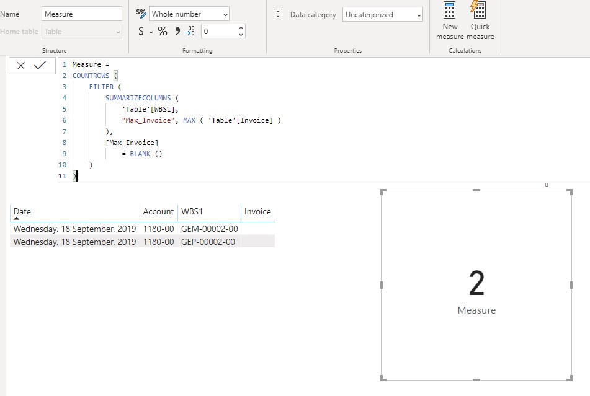The height and width of the screenshot is (396, 590).
Task: Click 1180-00 in the GEP-00002-00 row
Action: [x=158, y=242]
